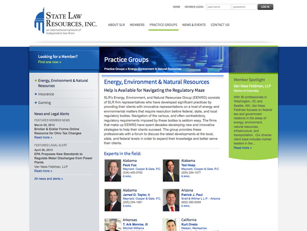The height and width of the screenshot is (231, 307).
Task: Open Bricker & Eckler Ohio Tax news headline
Action: tap(58, 131)
